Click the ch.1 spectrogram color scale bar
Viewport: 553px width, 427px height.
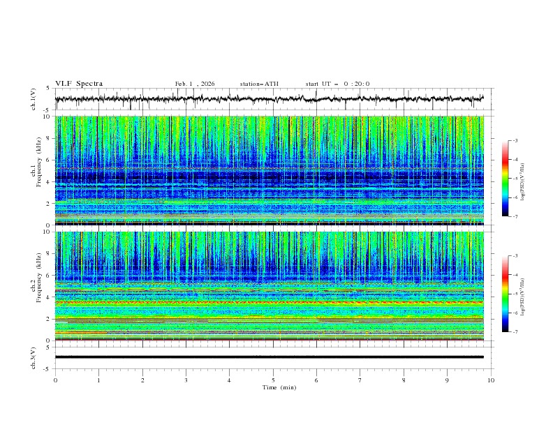coord(505,179)
